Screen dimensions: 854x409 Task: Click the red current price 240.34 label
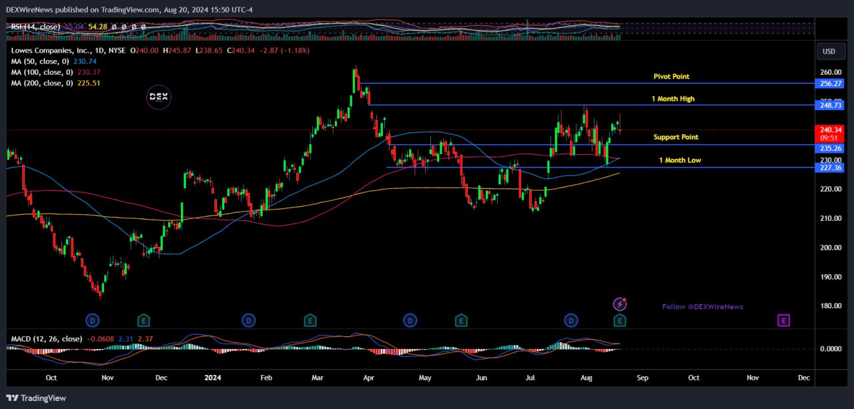pos(830,130)
